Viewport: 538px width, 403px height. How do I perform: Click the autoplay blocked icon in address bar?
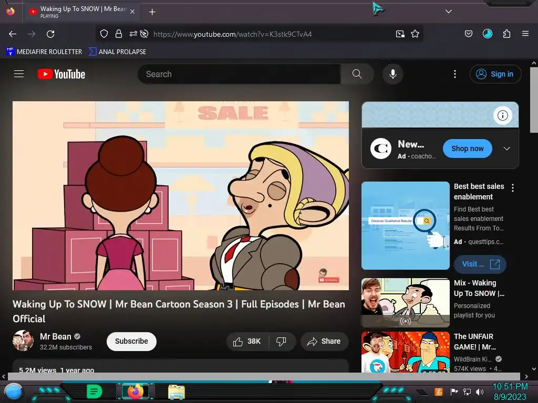(x=144, y=34)
